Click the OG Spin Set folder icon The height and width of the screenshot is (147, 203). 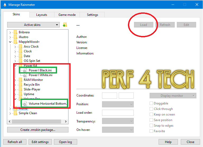point(20,61)
